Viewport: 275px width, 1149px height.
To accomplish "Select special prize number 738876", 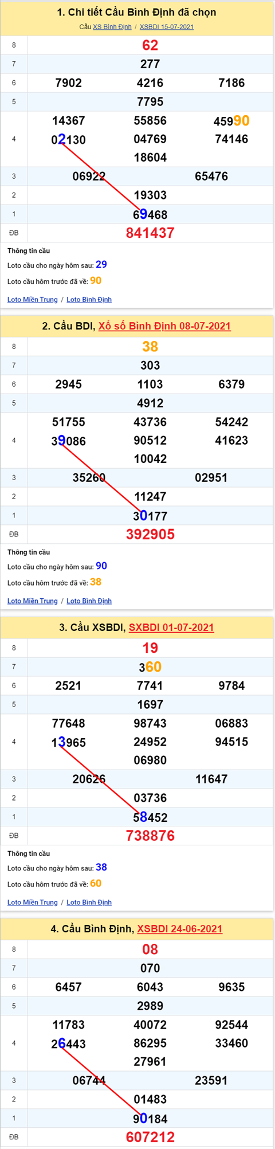I will pyautogui.click(x=150, y=836).
